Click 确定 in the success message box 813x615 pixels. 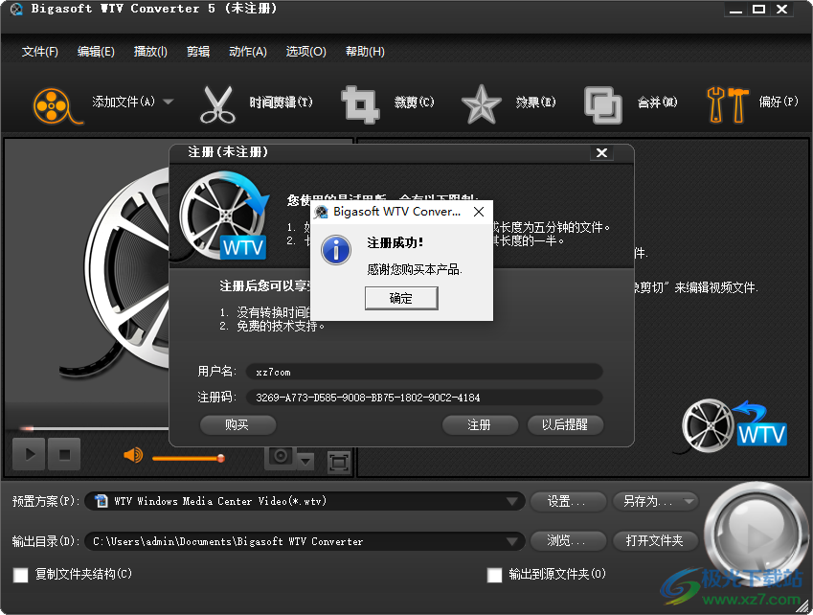tap(401, 298)
